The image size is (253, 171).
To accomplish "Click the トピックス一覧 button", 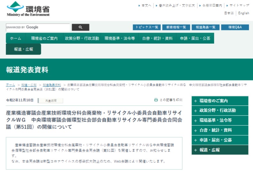I will tap(147, 27).
